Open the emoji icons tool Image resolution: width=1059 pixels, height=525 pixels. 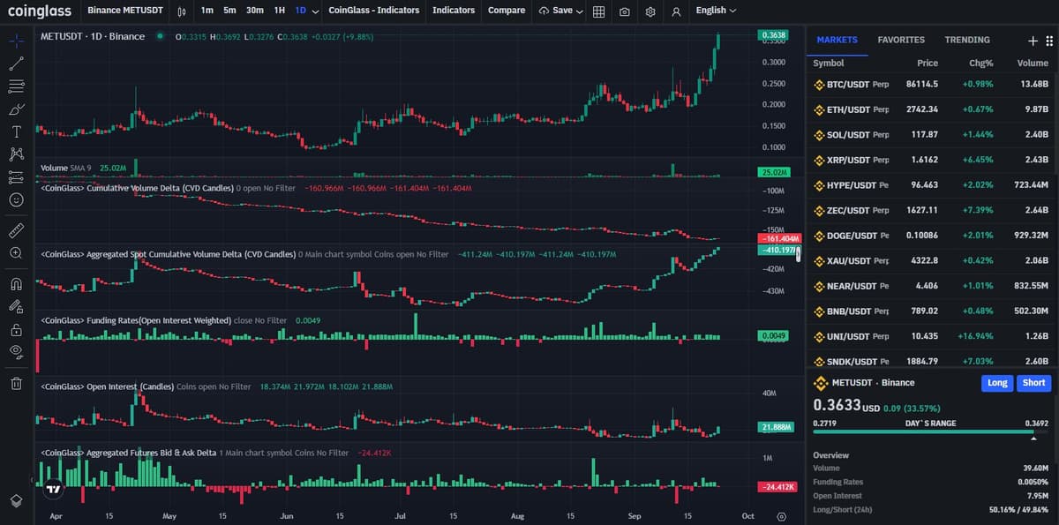[16, 200]
